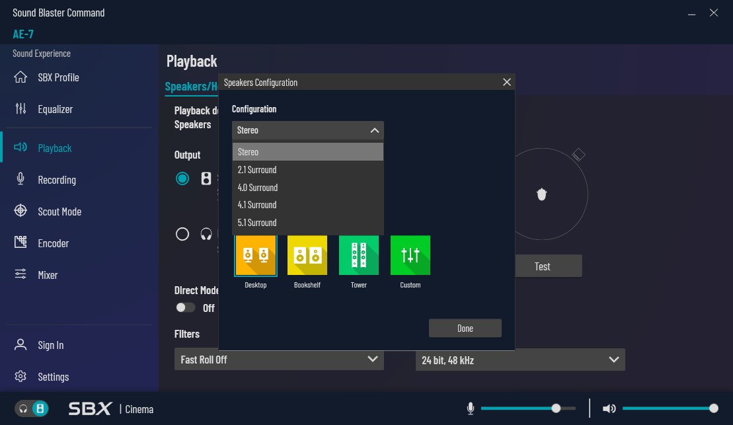
Task: Close the Speakers Configuration dialog
Action: coord(507,82)
